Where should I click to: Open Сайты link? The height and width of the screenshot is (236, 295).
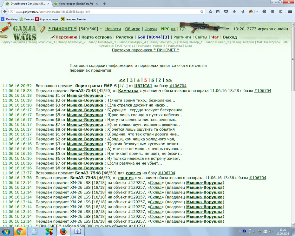pos(201,37)
